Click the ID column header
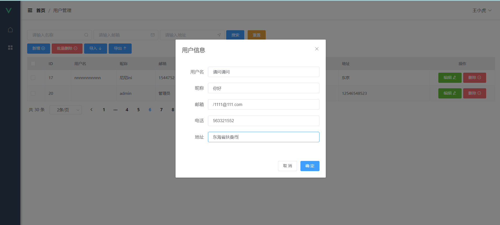This screenshot has width=500, height=225. (x=51, y=64)
